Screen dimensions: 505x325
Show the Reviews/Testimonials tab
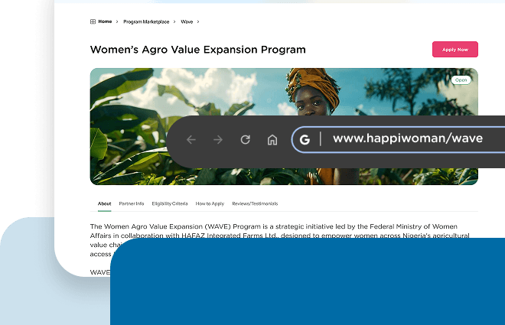[x=255, y=203]
